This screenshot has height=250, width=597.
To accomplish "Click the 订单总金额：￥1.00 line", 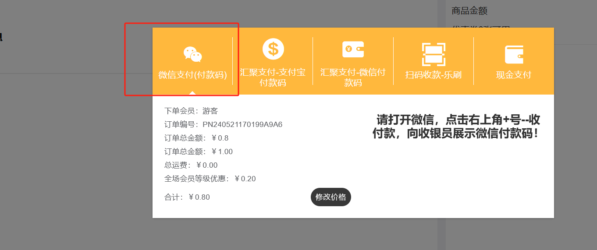I will [199, 151].
